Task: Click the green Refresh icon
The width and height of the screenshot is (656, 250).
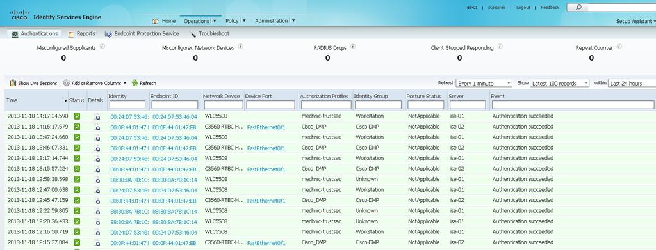Action: [x=135, y=83]
